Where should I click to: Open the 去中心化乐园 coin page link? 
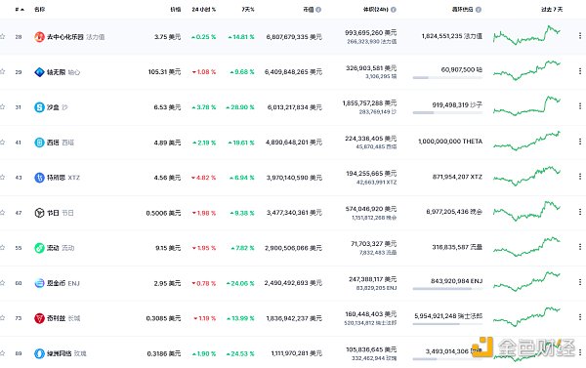click(x=65, y=37)
